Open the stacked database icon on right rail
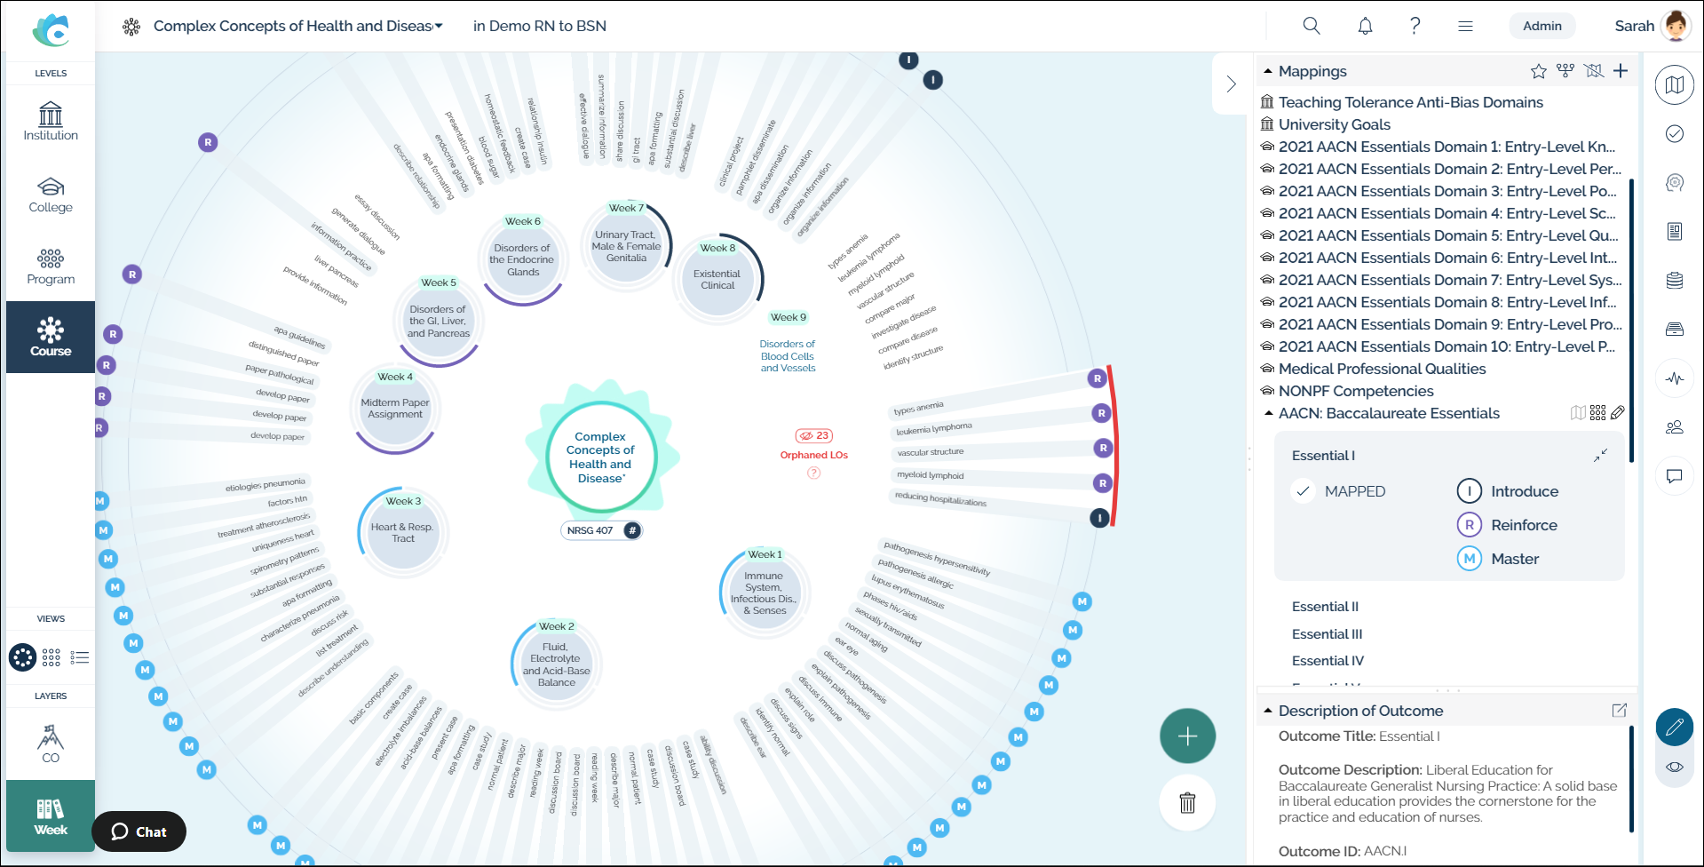Screen dimensions: 1704x867 click(1675, 281)
